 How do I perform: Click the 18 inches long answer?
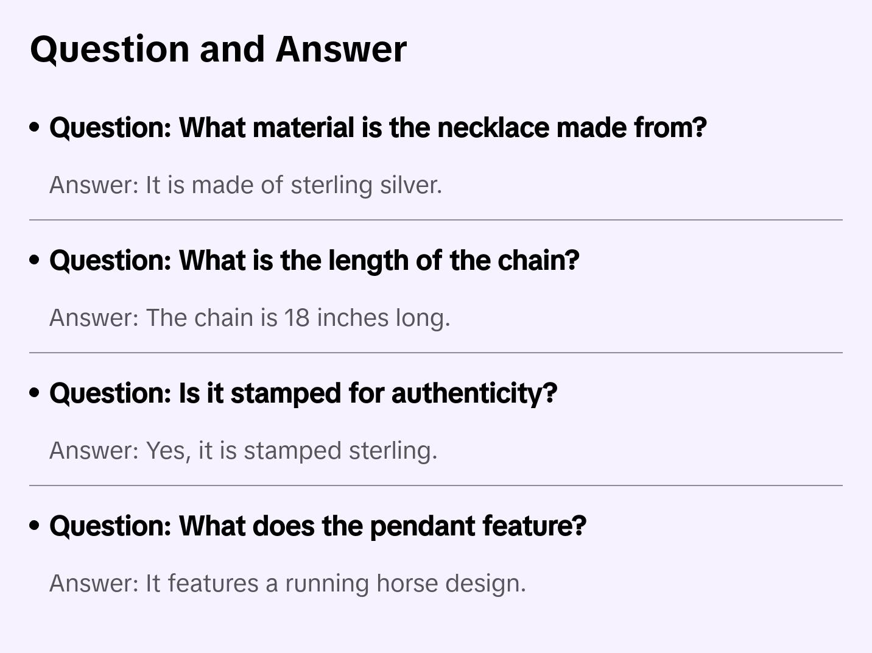[250, 318]
